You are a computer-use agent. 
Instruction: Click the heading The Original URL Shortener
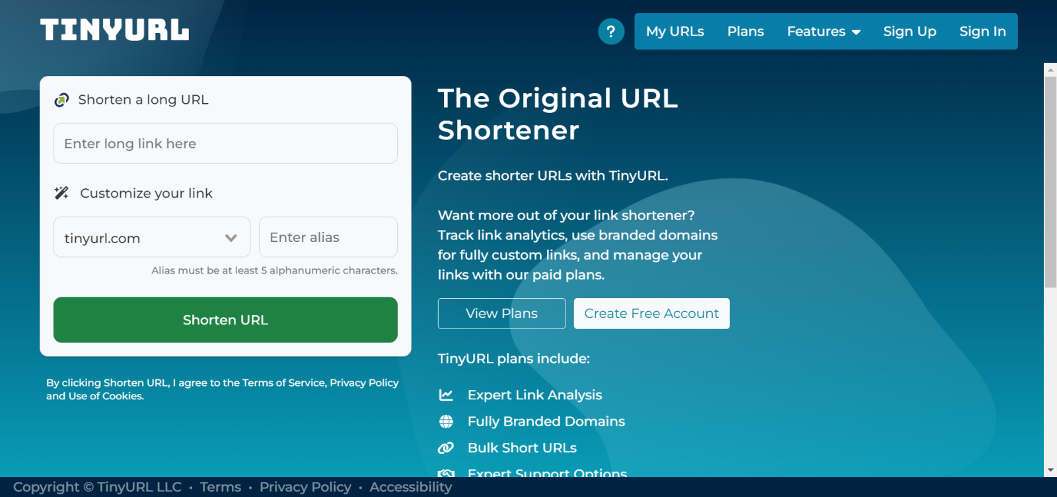pyautogui.click(x=558, y=114)
